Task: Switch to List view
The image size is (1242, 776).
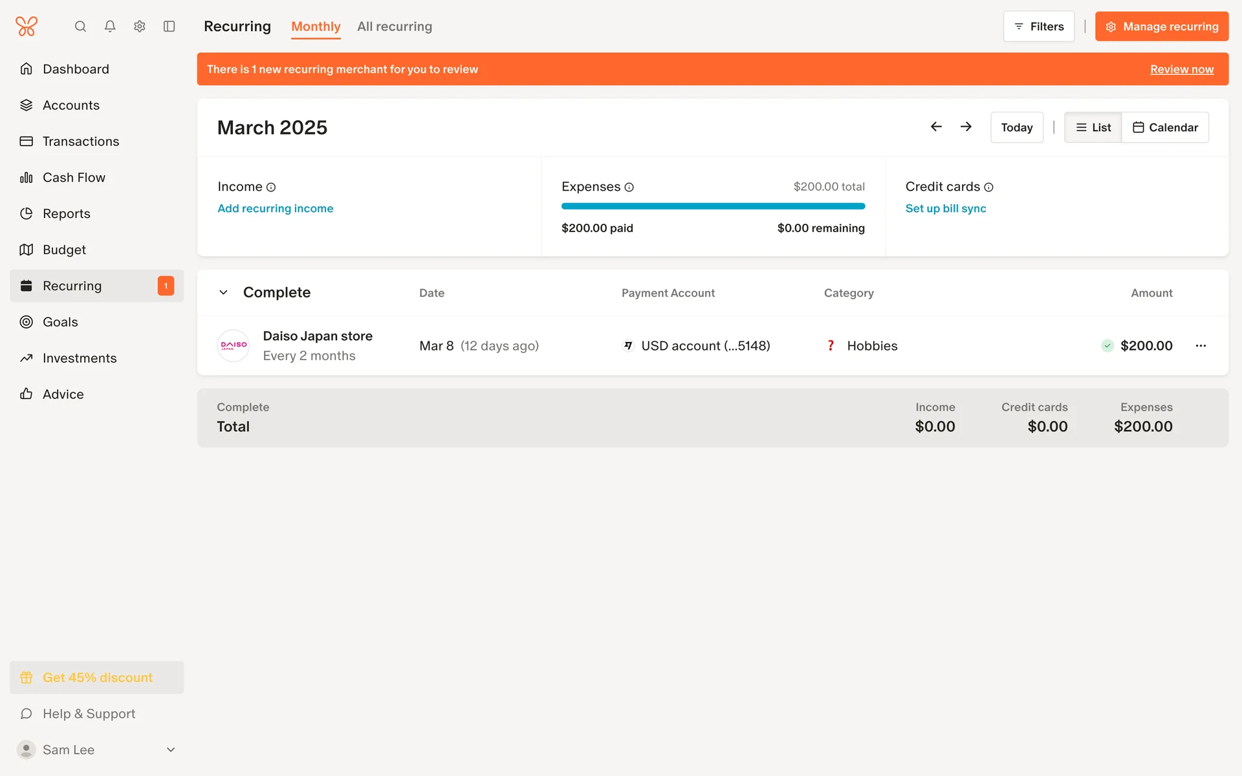Action: [x=1093, y=127]
